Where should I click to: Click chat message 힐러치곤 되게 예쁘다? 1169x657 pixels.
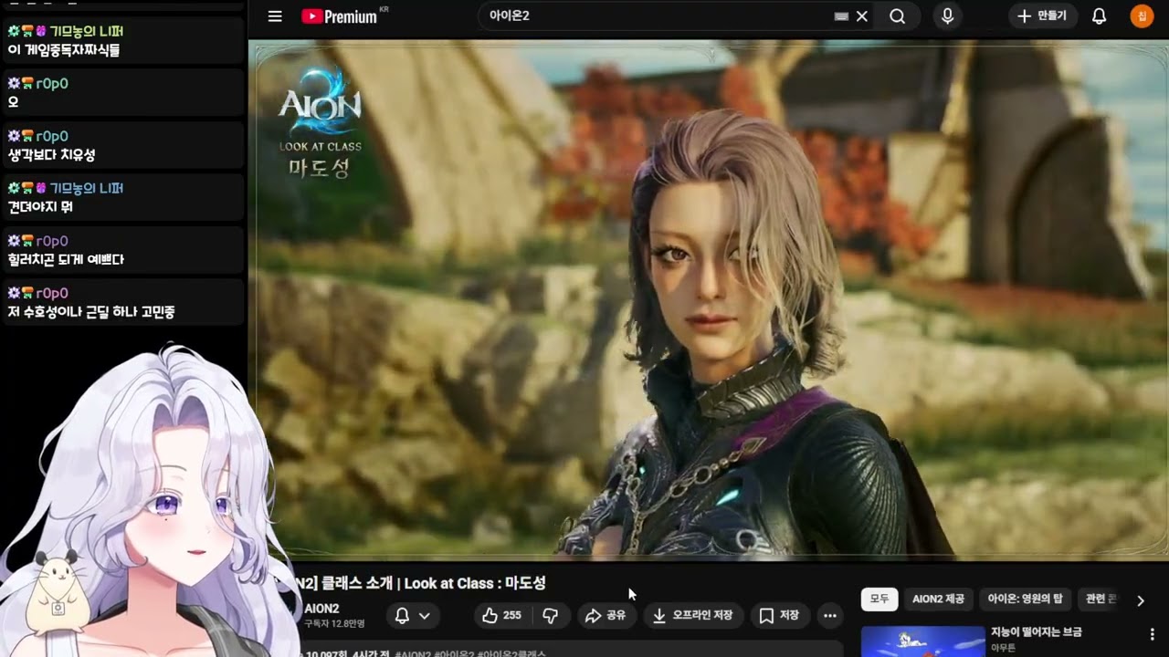[66, 260]
